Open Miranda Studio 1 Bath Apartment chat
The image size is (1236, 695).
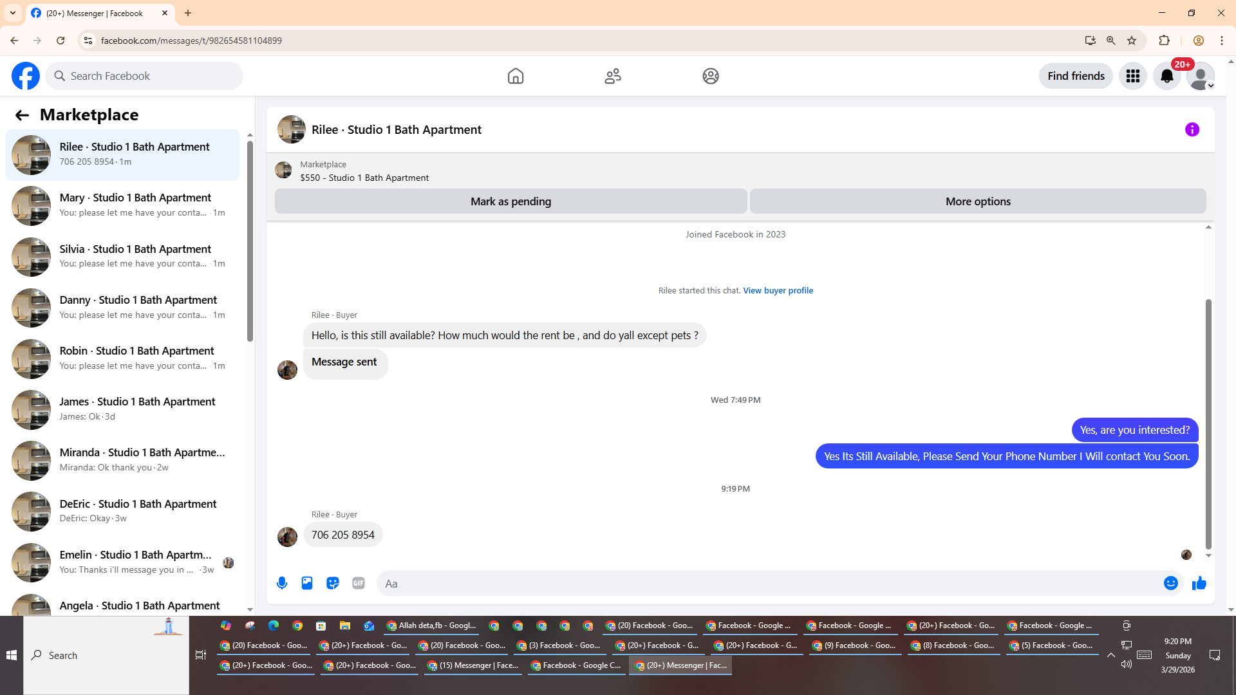[122, 460]
